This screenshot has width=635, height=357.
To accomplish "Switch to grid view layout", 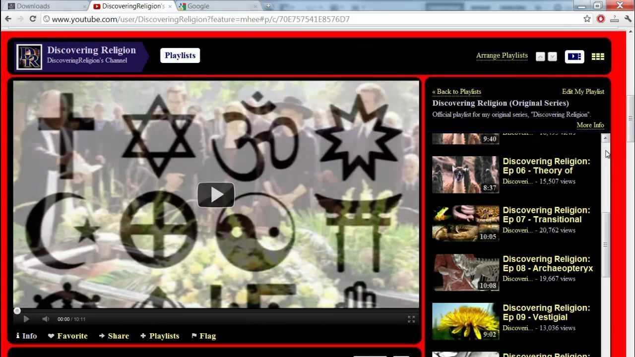I will [x=598, y=57].
